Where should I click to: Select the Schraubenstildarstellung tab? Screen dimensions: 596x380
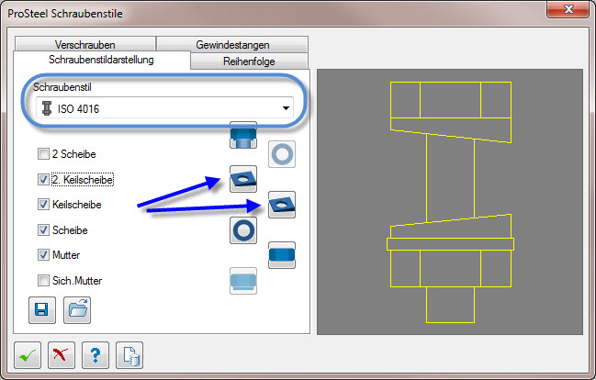click(101, 60)
